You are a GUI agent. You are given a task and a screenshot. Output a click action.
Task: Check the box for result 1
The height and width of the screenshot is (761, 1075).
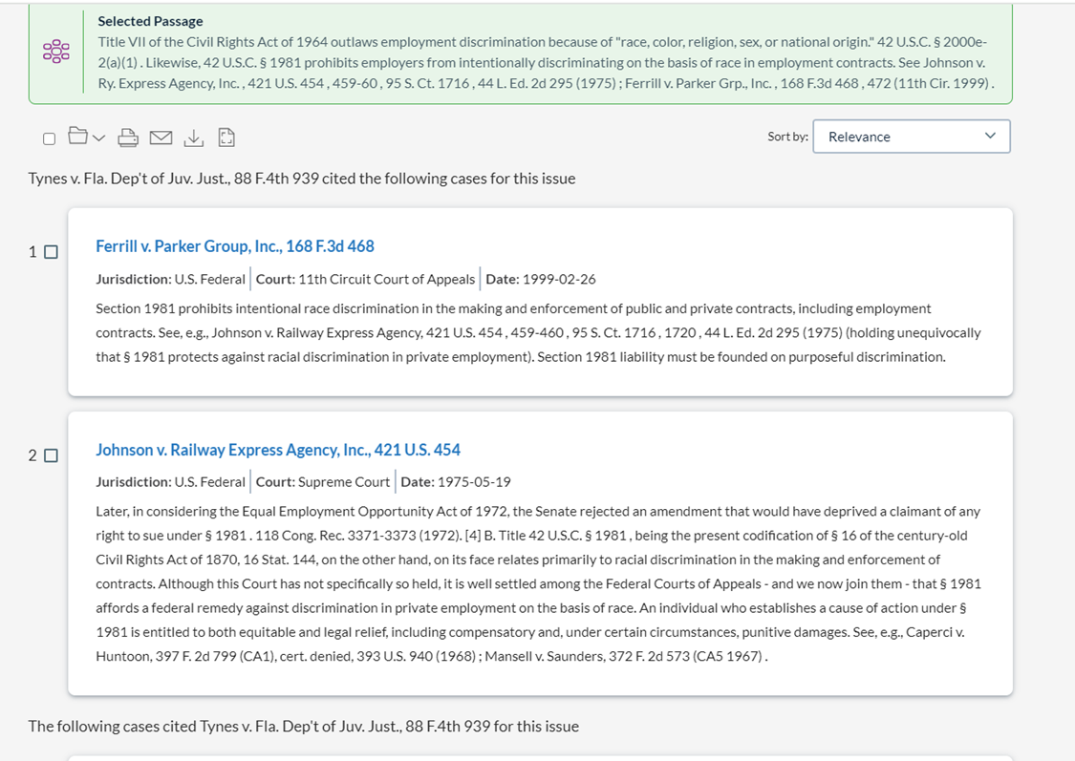point(51,252)
